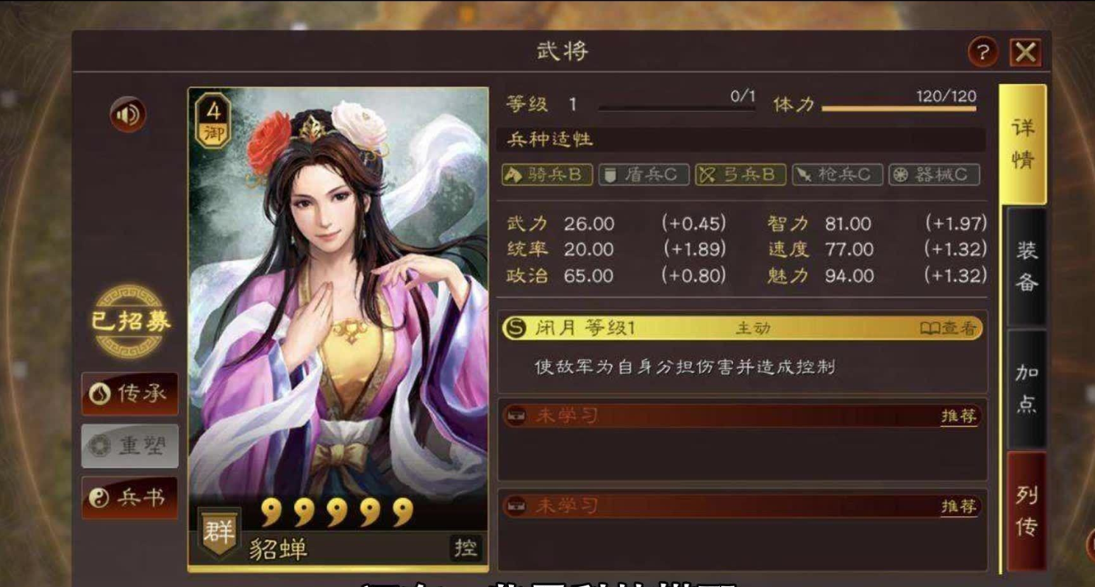Switch to the 装备 tab
The width and height of the screenshot is (1095, 587).
[1026, 266]
